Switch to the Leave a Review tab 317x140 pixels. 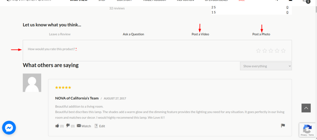click(60, 34)
